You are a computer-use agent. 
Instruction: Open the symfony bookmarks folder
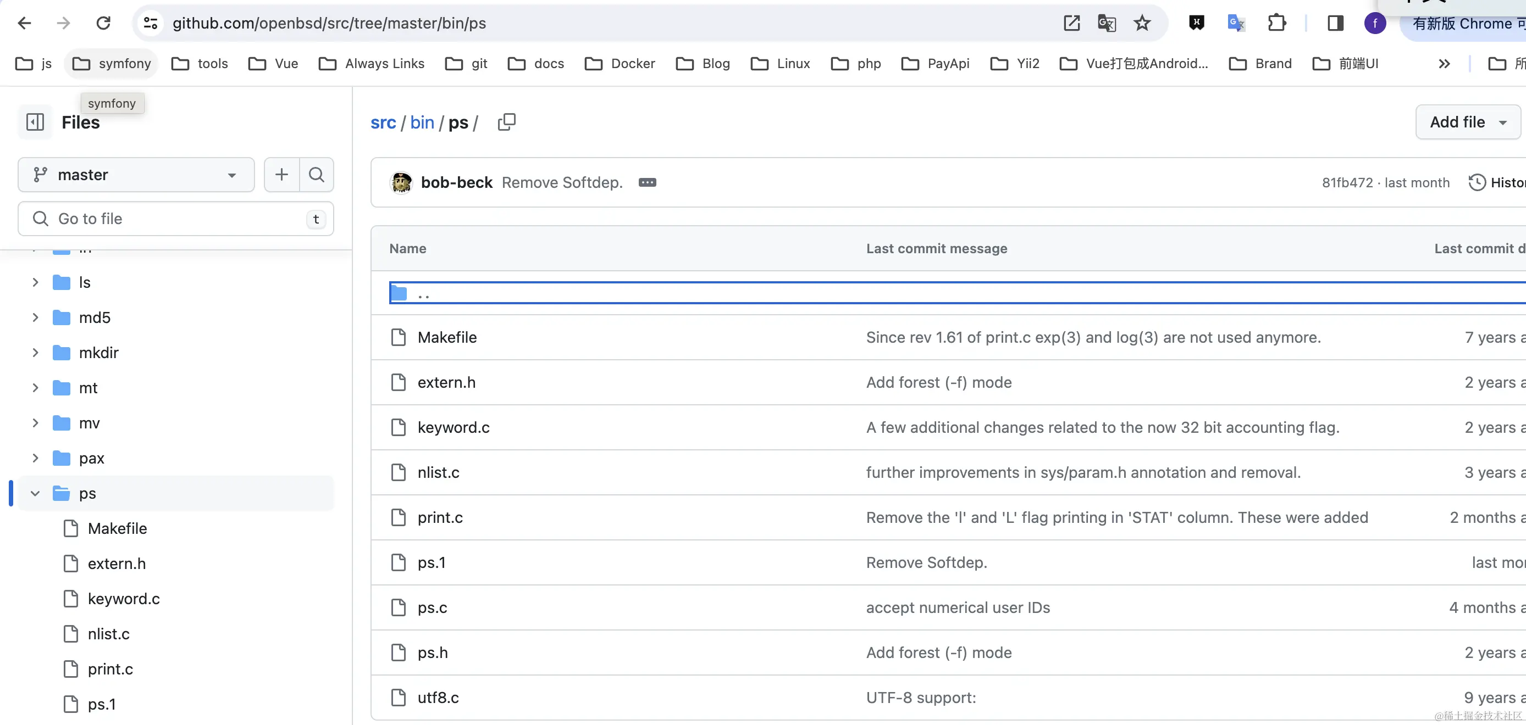point(112,63)
